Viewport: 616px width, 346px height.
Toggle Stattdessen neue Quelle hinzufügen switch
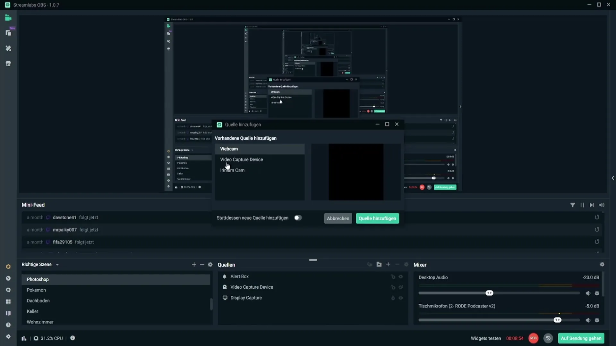click(298, 218)
